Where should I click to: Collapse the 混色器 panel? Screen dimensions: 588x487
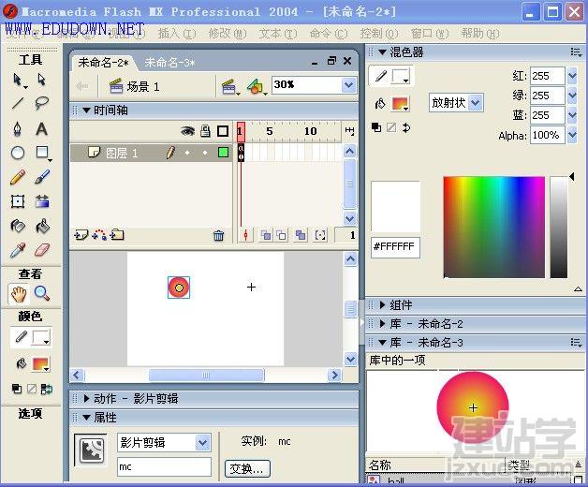click(x=383, y=52)
